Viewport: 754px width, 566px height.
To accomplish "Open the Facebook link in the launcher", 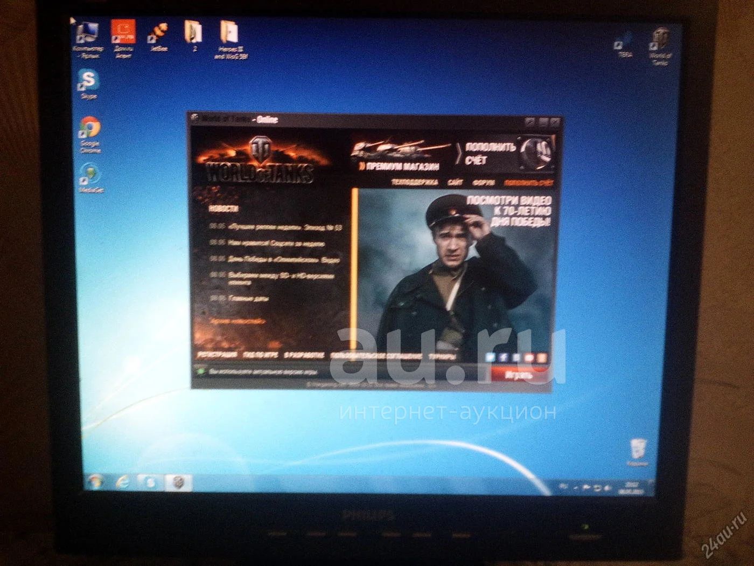I will 503,357.
